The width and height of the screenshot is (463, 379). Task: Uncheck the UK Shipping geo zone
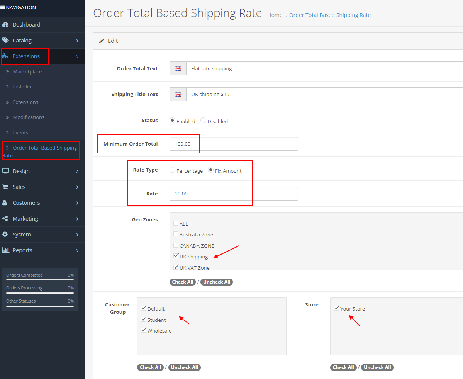tap(176, 255)
